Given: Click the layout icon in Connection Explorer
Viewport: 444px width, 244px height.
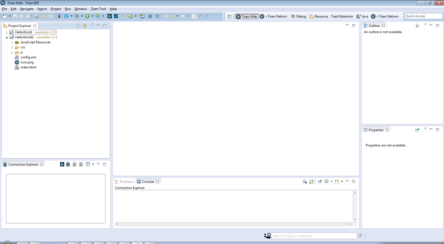Looking at the screenshot, I should pos(88,164).
